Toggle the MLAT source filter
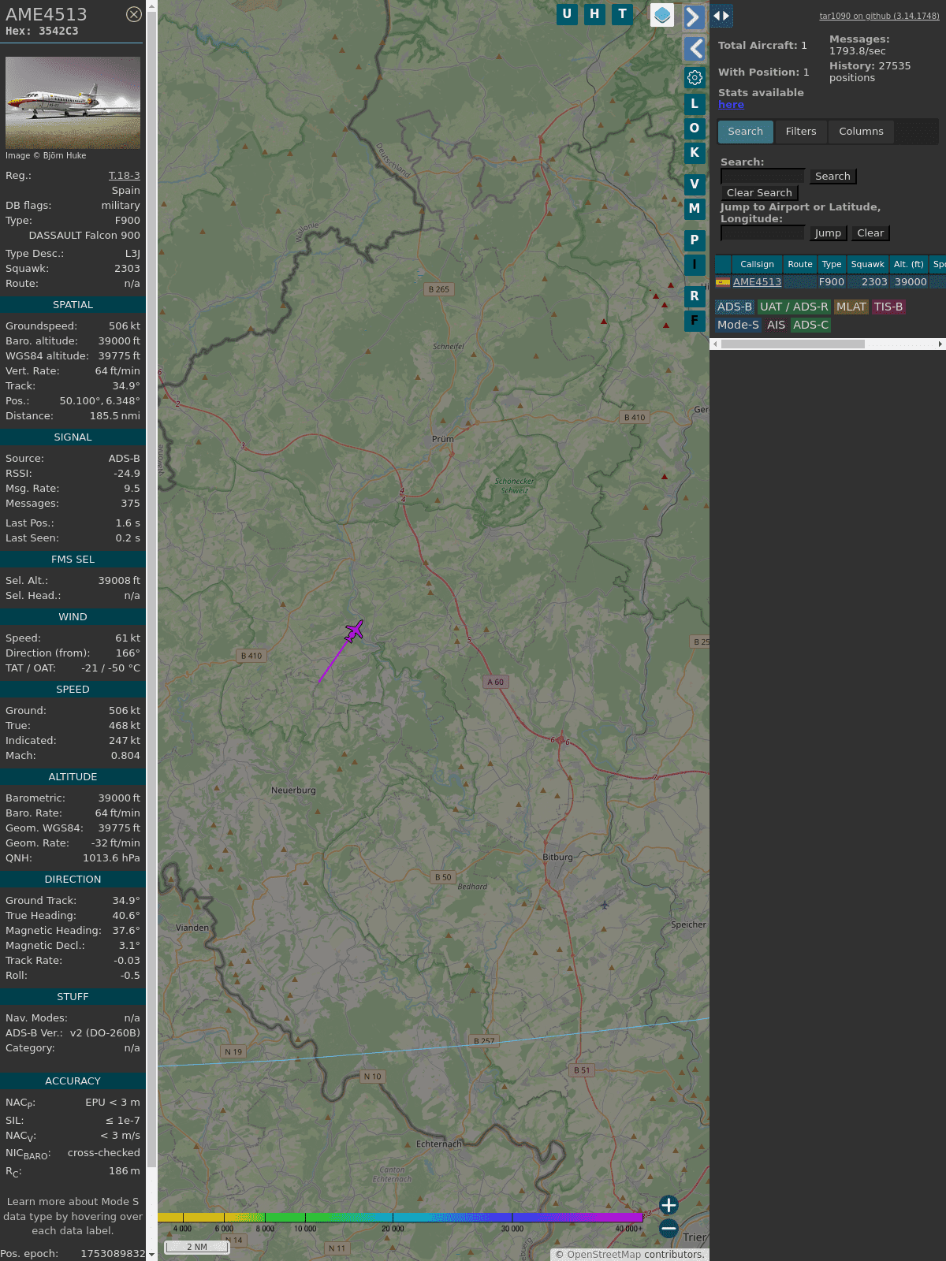 click(x=851, y=307)
